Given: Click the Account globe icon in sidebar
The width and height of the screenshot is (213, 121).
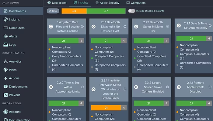Looking at the screenshot, I should (x=5, y=112).
